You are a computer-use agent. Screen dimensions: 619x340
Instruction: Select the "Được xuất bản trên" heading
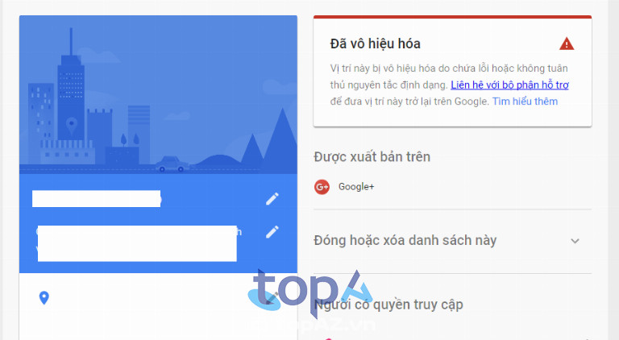click(x=372, y=156)
